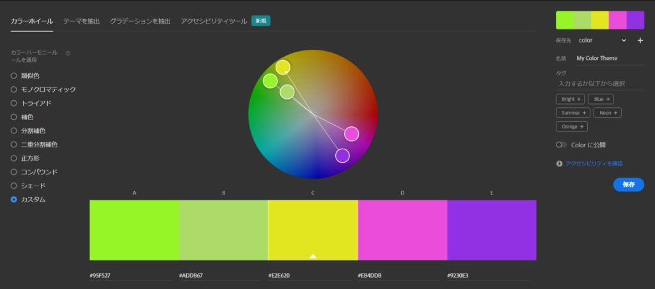Choose the コンパウンド harmony rule

[x=34, y=172]
